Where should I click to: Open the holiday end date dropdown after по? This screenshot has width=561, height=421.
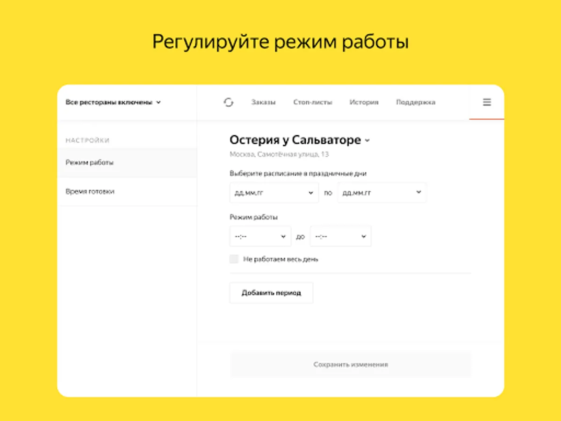[x=382, y=193]
